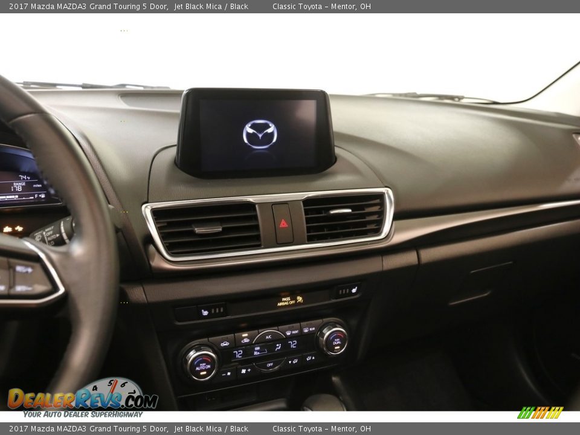The image size is (580, 435).
Task: Push the AUTO ON climate knob
Action: pyautogui.click(x=201, y=364)
